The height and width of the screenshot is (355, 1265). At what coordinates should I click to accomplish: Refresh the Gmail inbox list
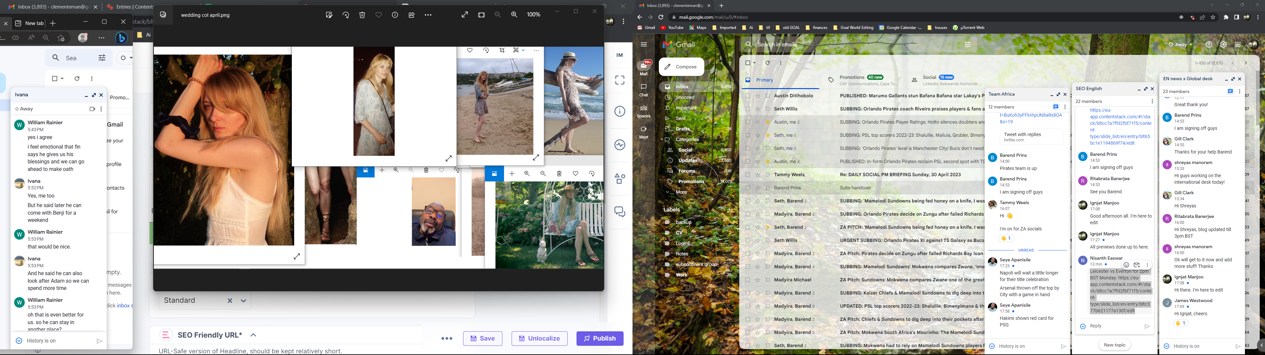click(768, 63)
